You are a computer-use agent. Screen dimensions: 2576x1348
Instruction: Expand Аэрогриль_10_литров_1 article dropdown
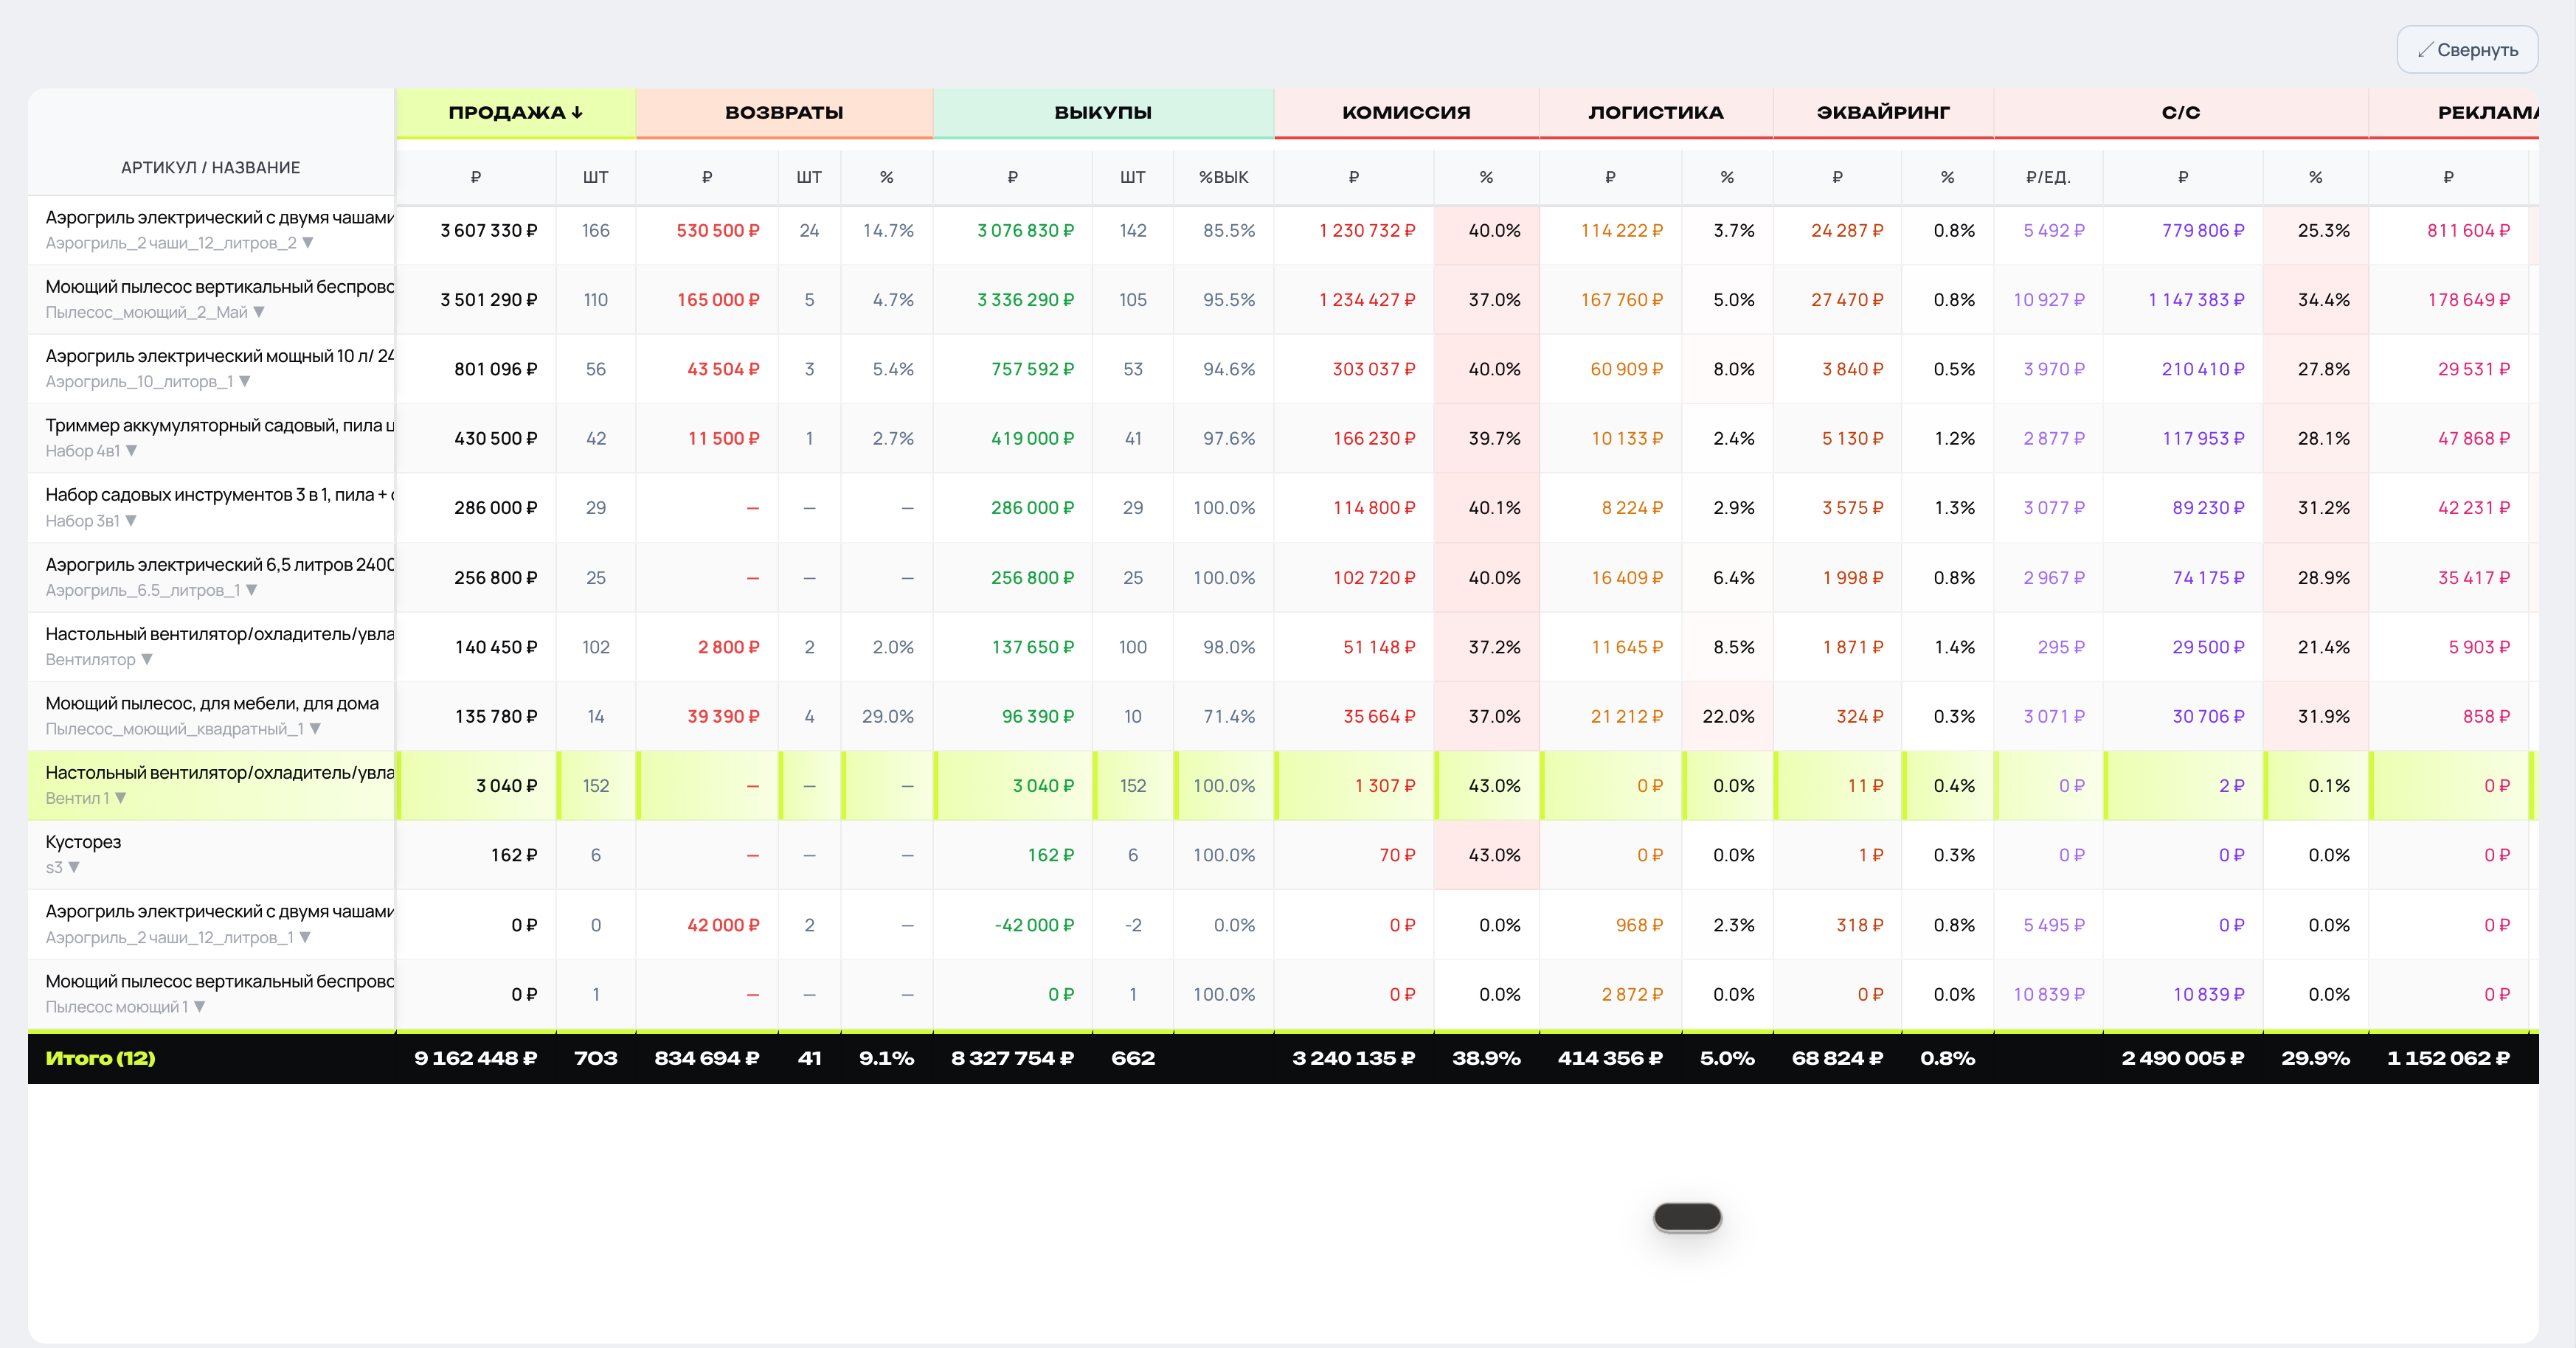click(245, 382)
